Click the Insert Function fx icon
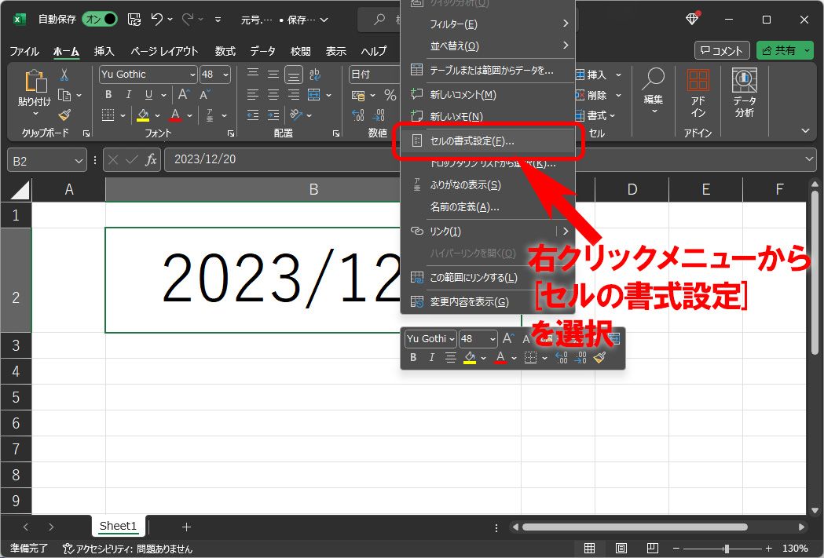The image size is (824, 558). pyautogui.click(x=151, y=159)
